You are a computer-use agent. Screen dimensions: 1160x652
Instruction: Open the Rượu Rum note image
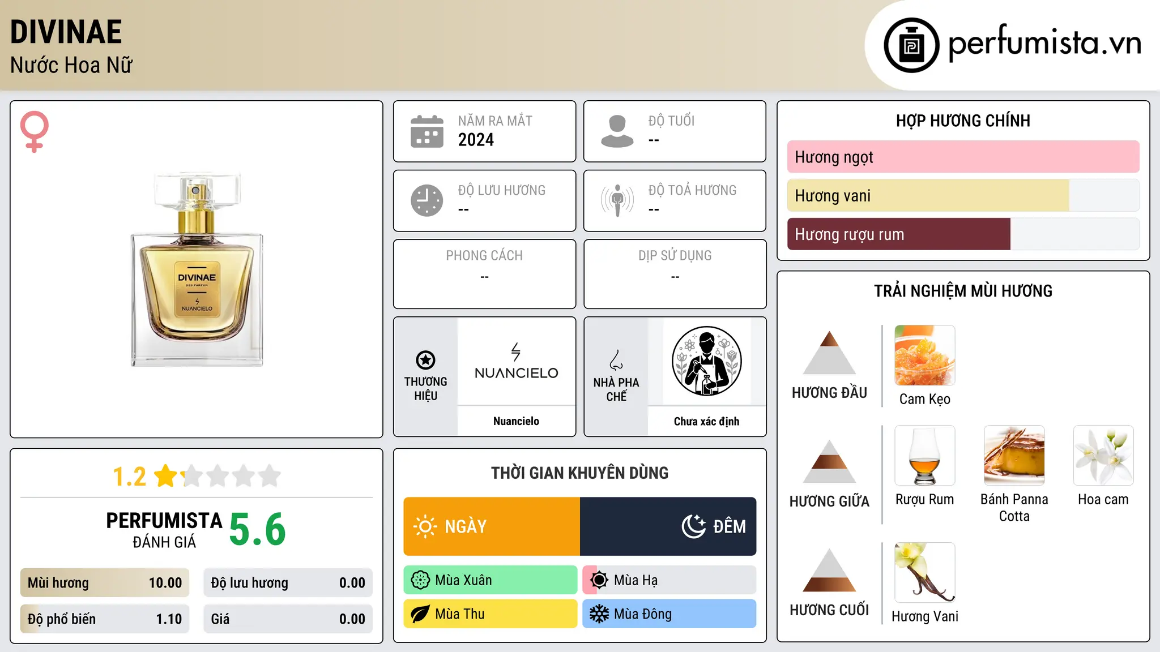(x=925, y=456)
